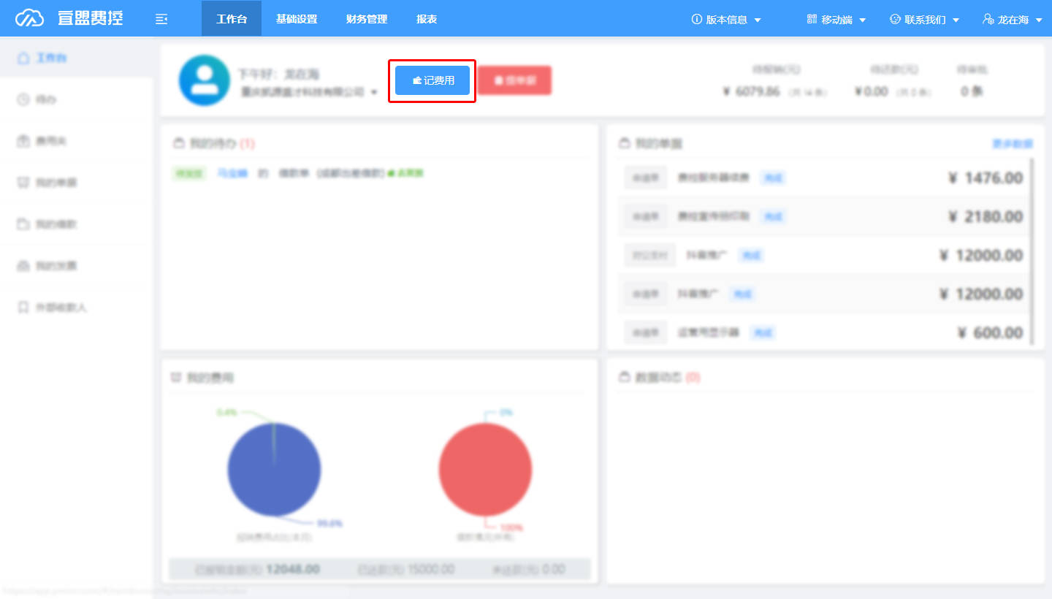Click the blue pie chart
The image size is (1052, 599).
[274, 470]
